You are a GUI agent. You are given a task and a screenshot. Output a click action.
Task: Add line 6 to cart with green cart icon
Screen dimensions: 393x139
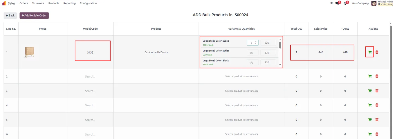tap(370, 134)
